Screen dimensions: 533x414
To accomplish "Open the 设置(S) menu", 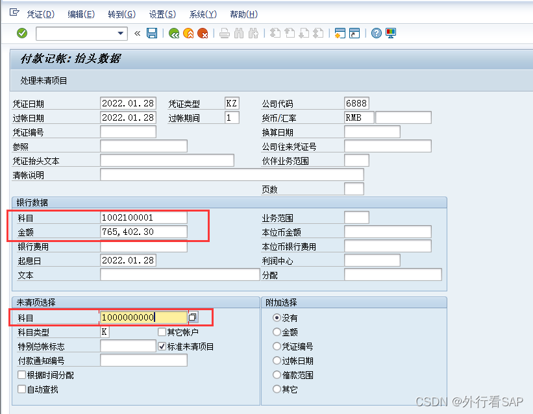I will 162,14.
